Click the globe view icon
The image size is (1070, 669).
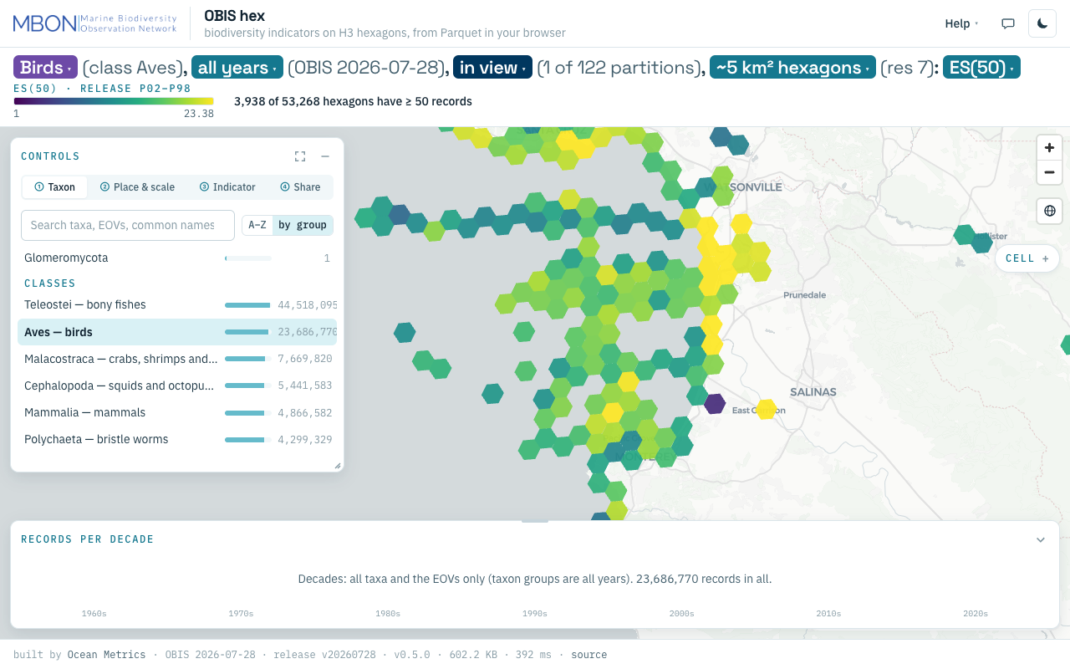[1049, 211]
